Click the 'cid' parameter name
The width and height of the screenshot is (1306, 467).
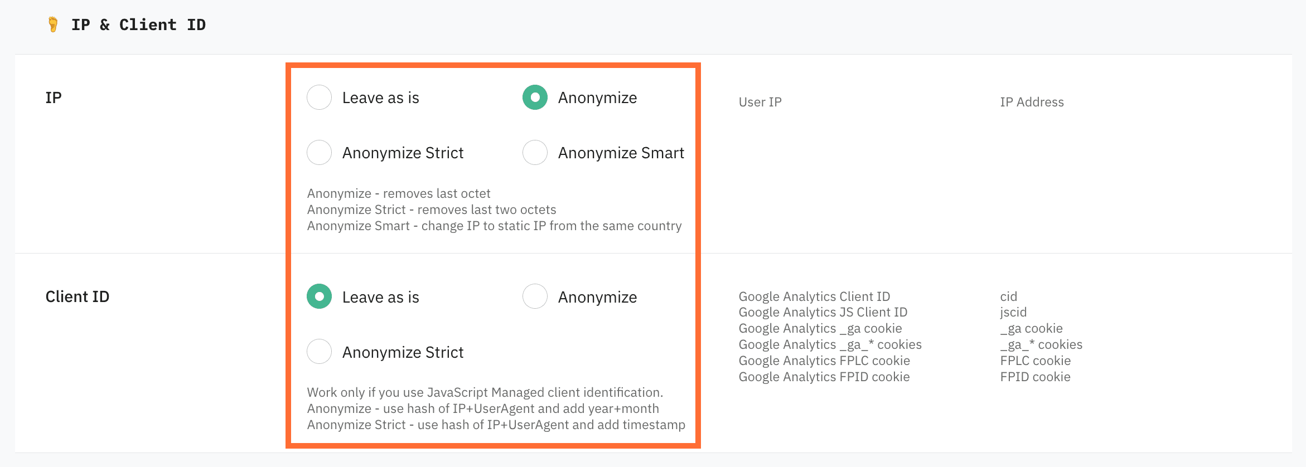point(1008,296)
